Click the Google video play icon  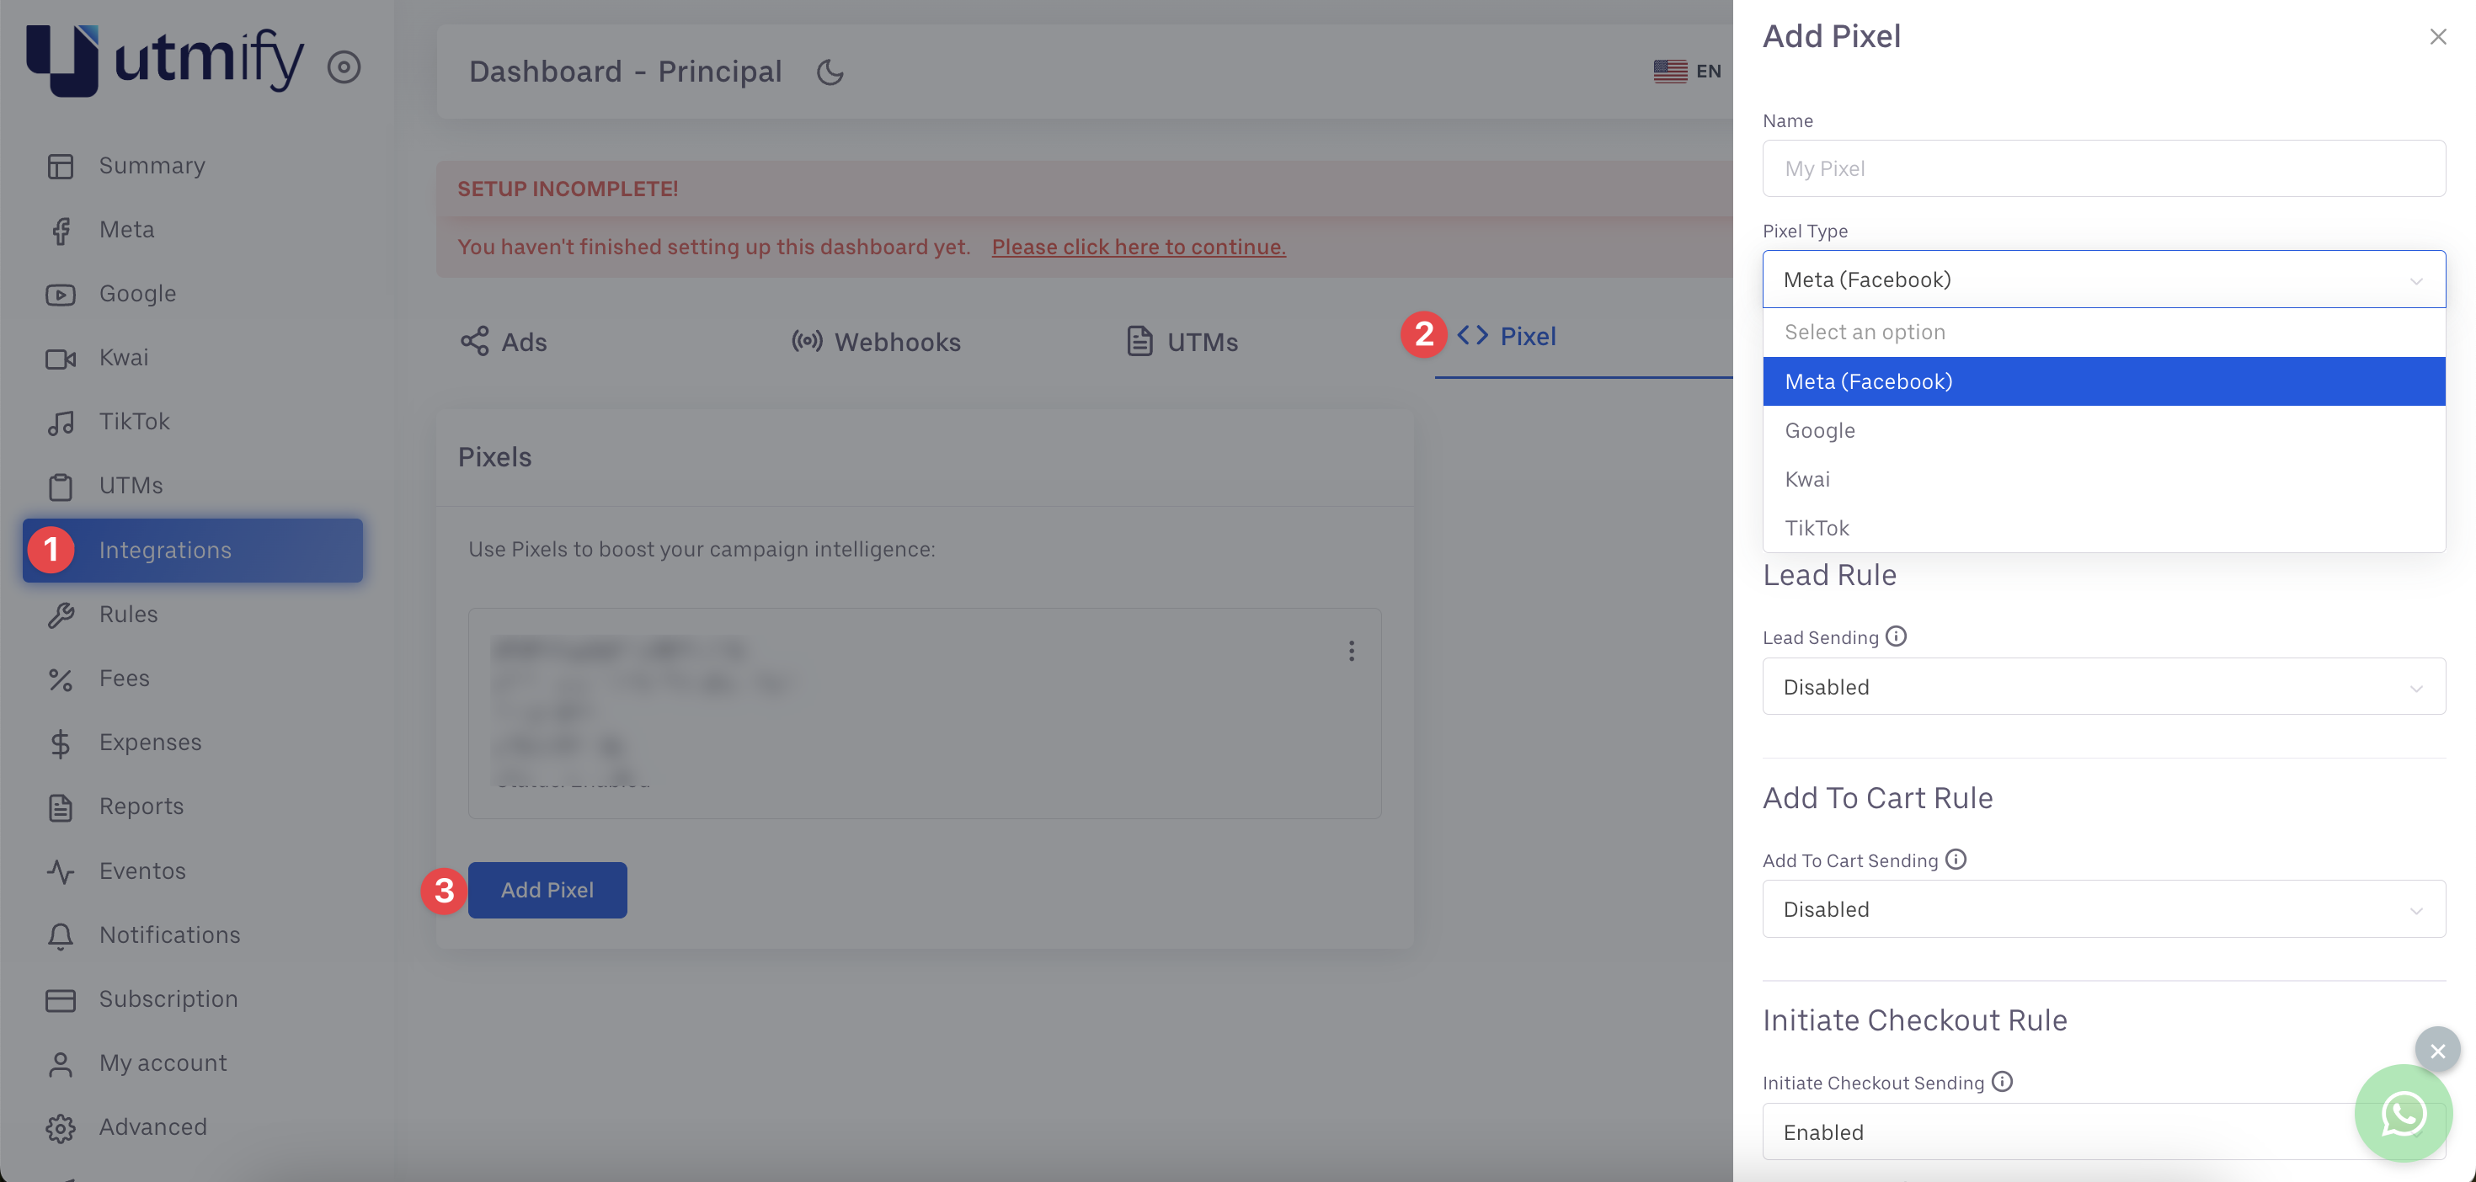[61, 294]
